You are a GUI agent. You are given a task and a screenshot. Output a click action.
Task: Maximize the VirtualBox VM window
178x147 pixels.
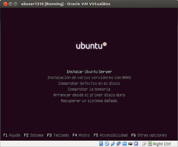click(16, 4)
